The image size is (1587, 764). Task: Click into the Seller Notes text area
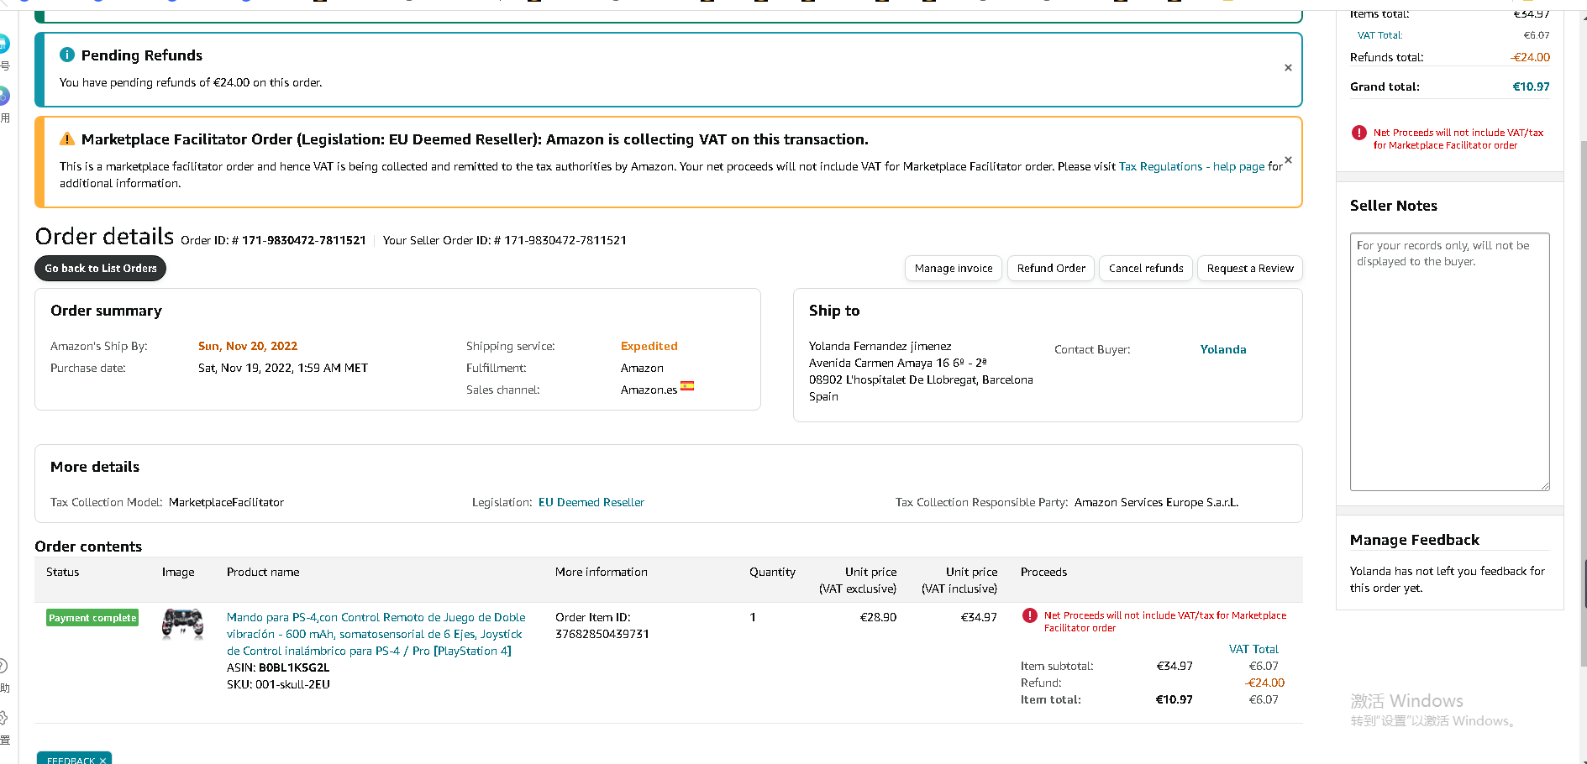pos(1449,361)
